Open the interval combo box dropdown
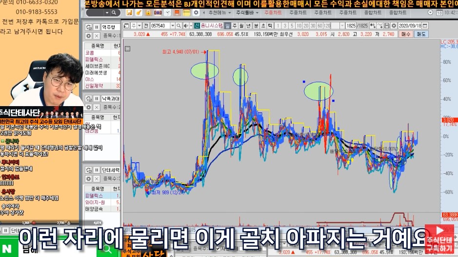 tap(342, 26)
